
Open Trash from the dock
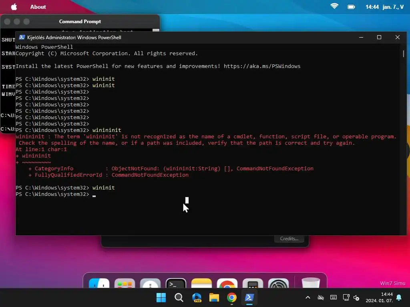[311, 283]
